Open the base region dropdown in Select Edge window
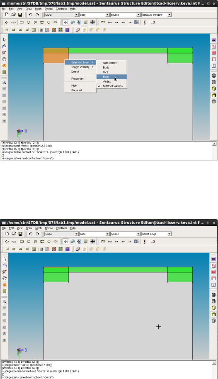This screenshot has width=218, height=379. point(94,234)
